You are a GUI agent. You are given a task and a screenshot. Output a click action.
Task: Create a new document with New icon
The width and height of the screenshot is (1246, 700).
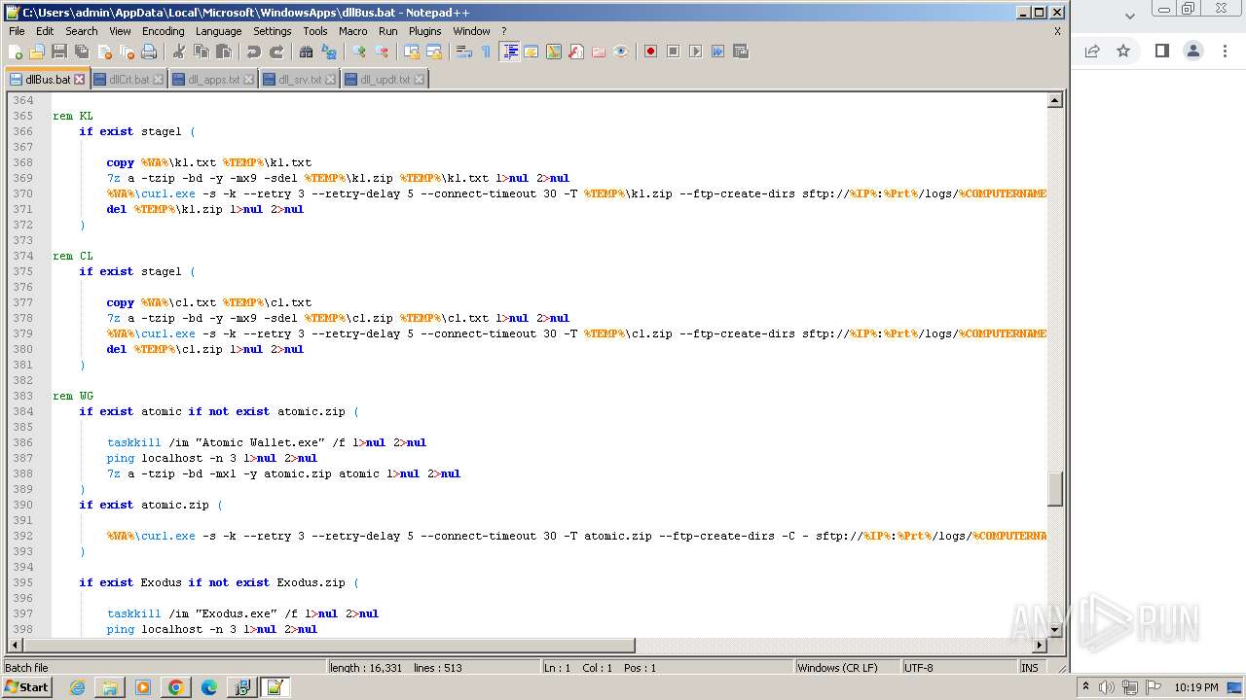pos(16,52)
